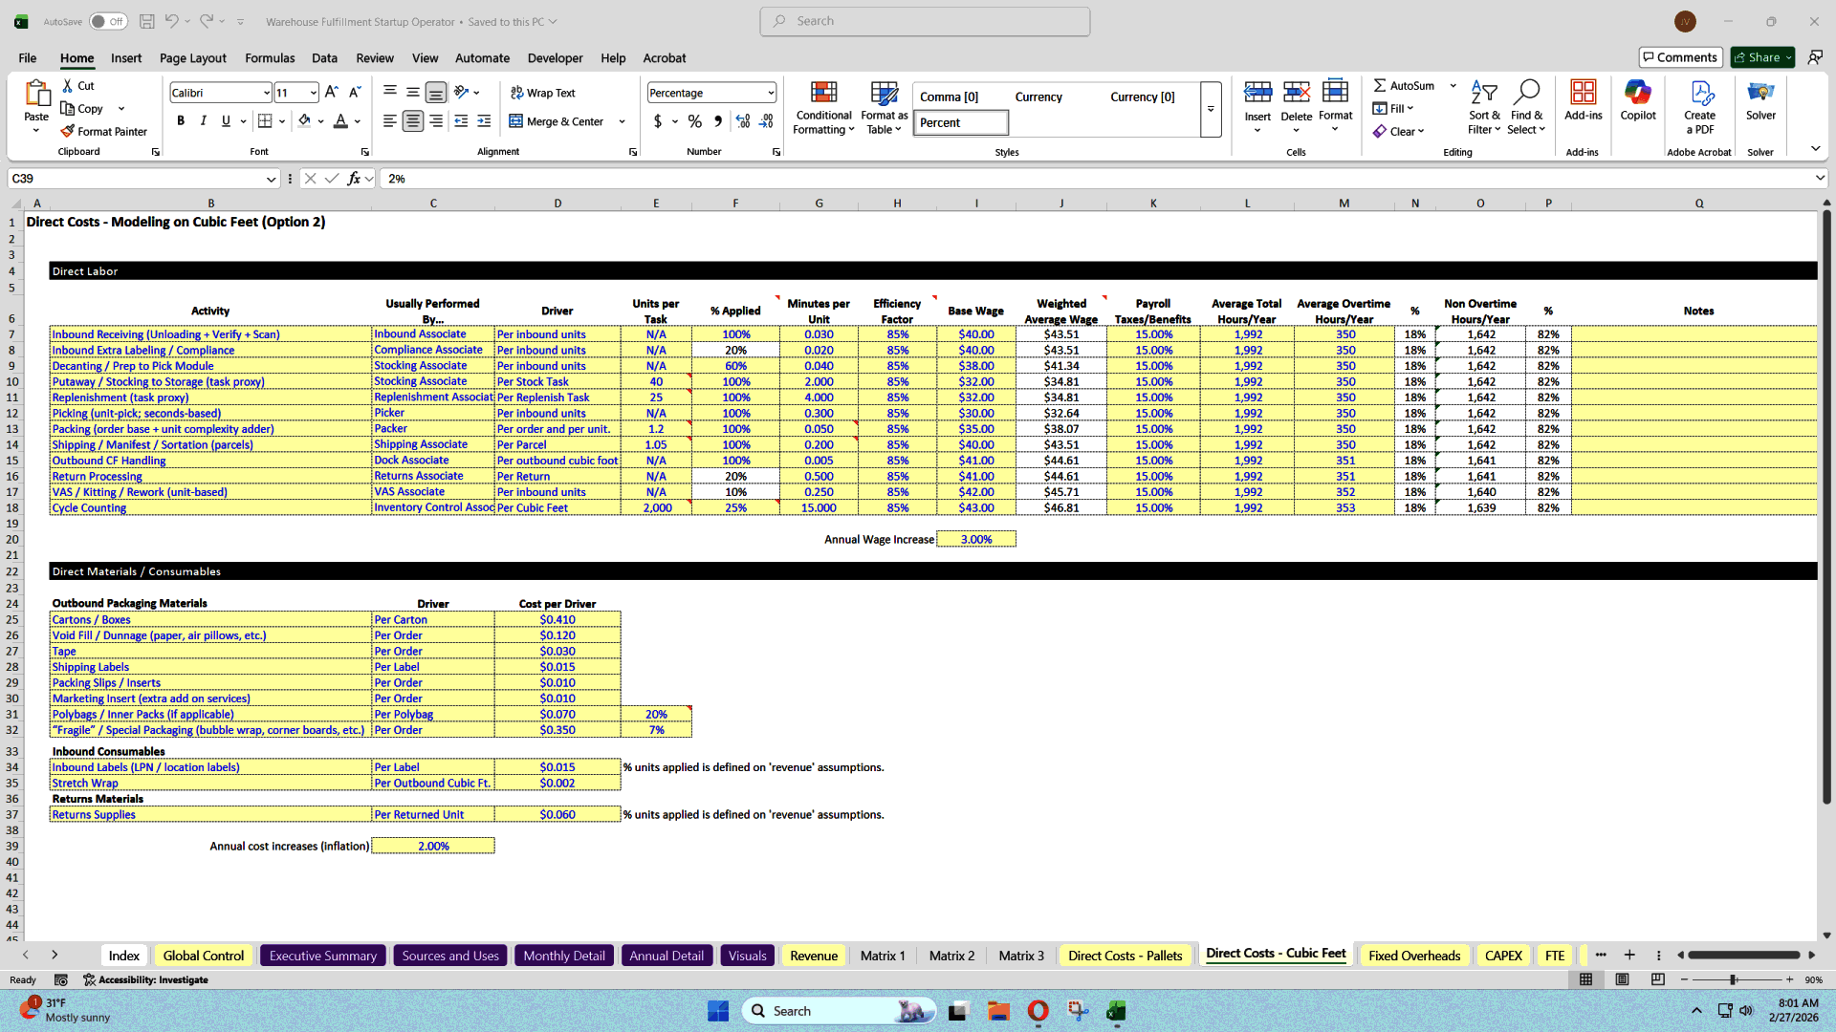Image resolution: width=1836 pixels, height=1032 pixels.
Task: Expand the number format dropdown showing Percentage
Action: pos(770,92)
